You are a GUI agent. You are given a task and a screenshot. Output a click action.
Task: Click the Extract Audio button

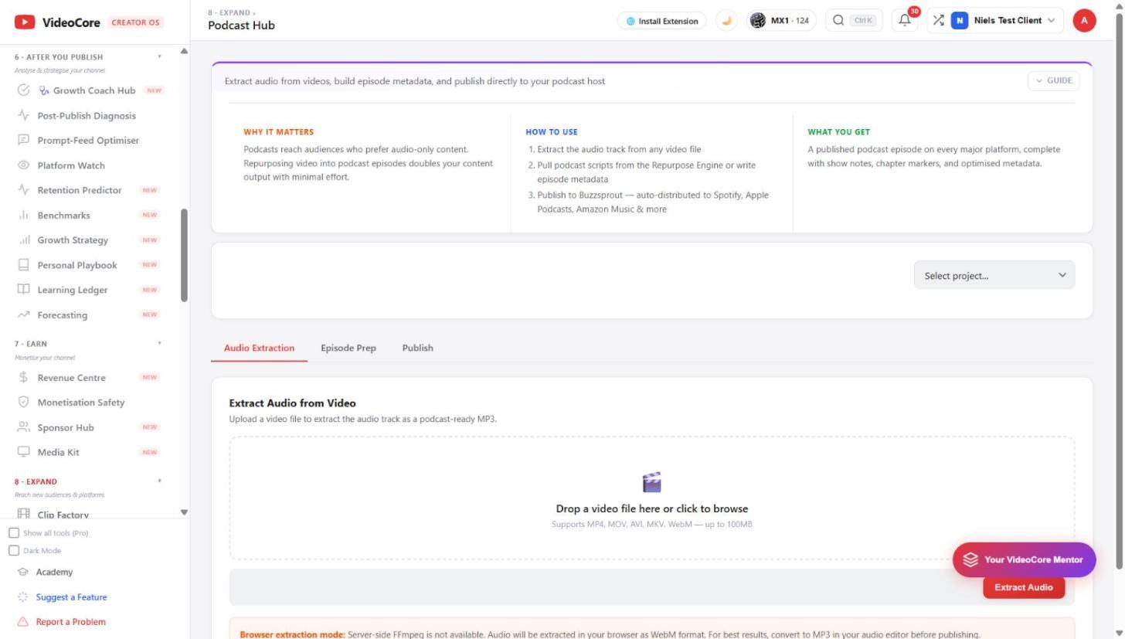click(x=1023, y=587)
